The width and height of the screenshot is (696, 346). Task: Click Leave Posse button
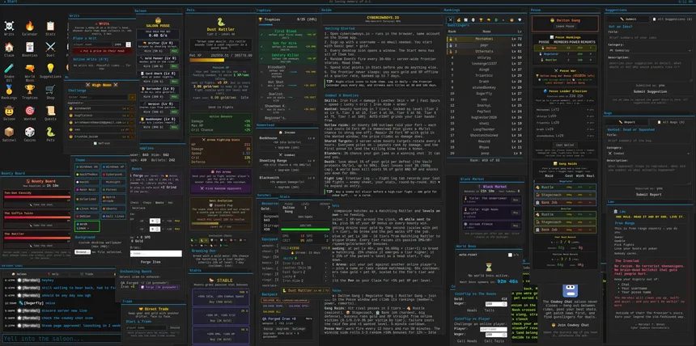564,26
